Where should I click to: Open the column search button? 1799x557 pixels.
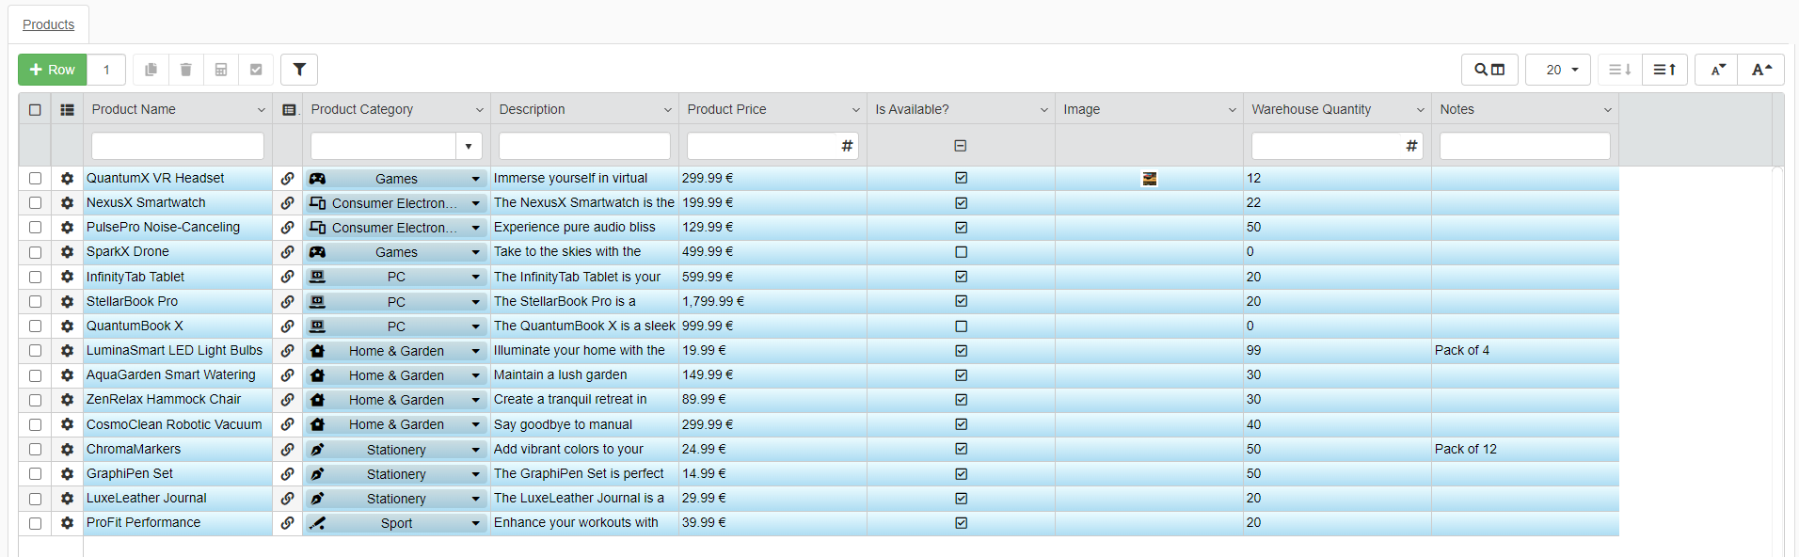1489,70
